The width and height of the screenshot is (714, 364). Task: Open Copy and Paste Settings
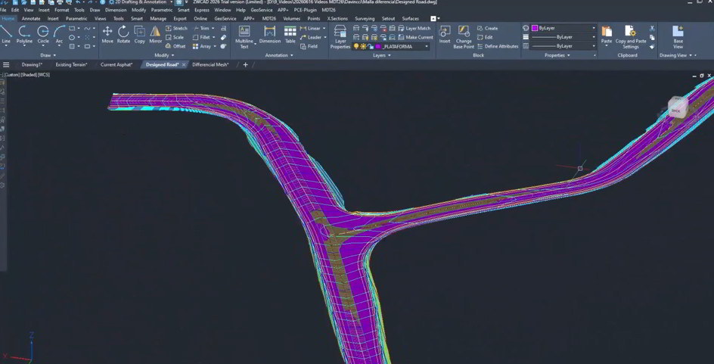[x=631, y=37]
